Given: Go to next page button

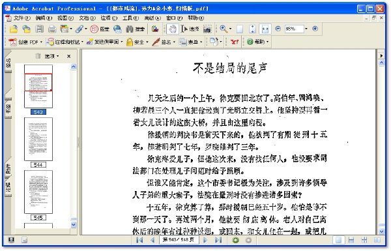Looking at the screenshot, I should coord(205,240).
